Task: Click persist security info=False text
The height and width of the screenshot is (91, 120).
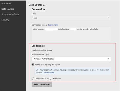Action: (x=88, y=29)
